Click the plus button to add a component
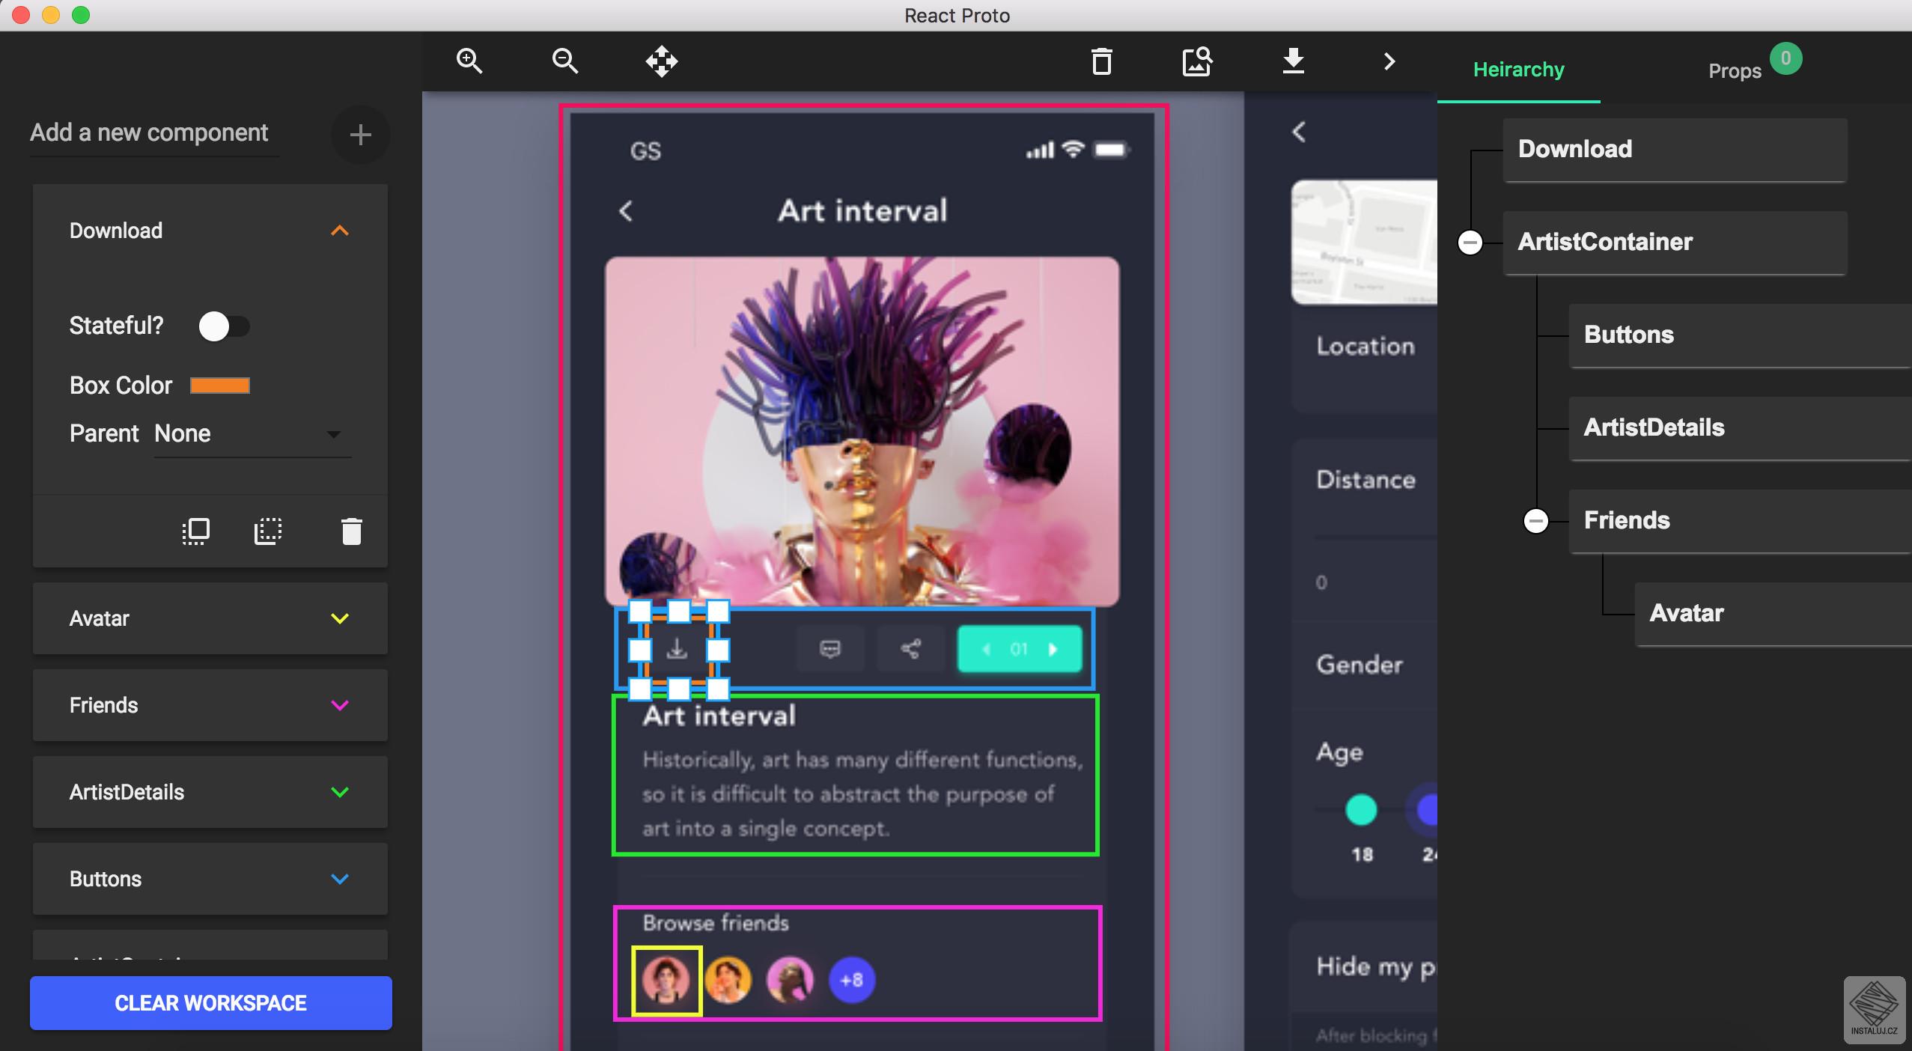1912x1051 pixels. 361,135
